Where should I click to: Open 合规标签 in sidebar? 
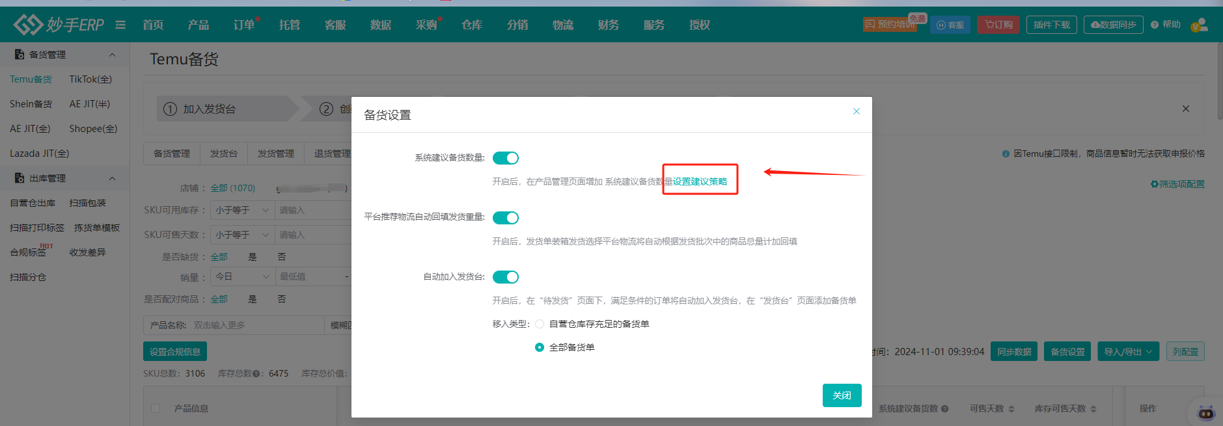click(x=28, y=252)
